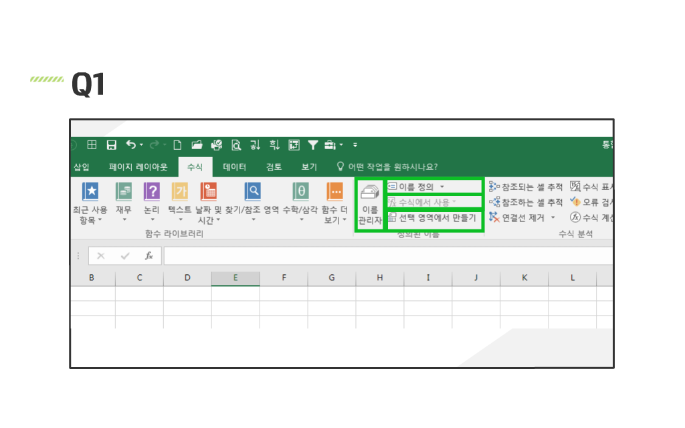The width and height of the screenshot is (685, 428).
Task: Open the Financial (재무) functions book icon
Action: point(124,192)
